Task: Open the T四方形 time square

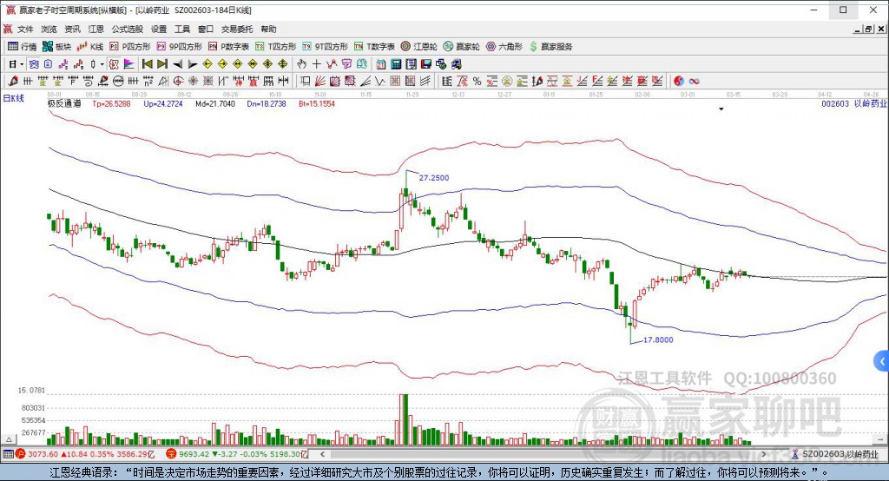Action: coord(276,47)
